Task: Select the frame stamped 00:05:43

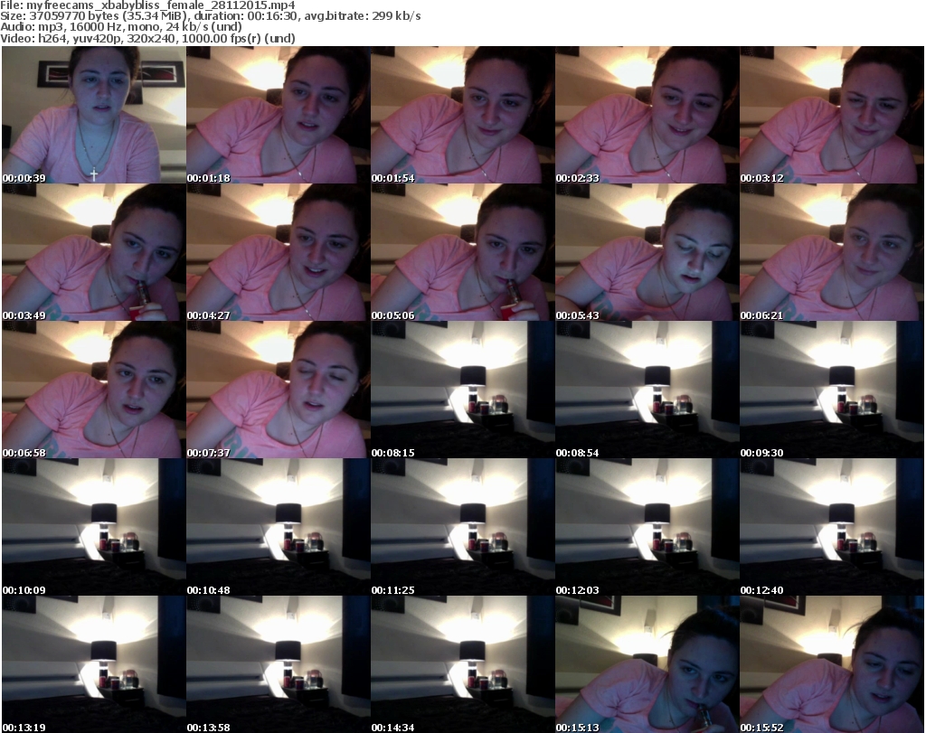Action: (x=647, y=252)
